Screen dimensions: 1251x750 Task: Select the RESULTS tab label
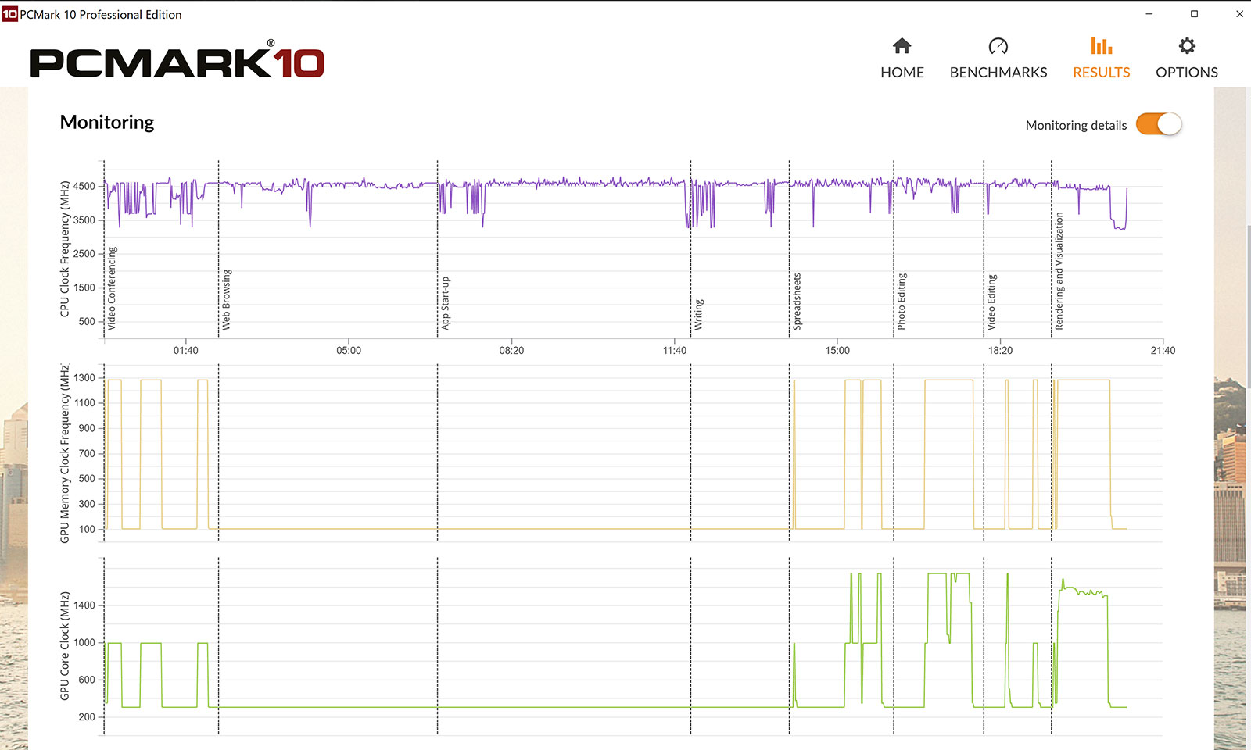[x=1101, y=72]
